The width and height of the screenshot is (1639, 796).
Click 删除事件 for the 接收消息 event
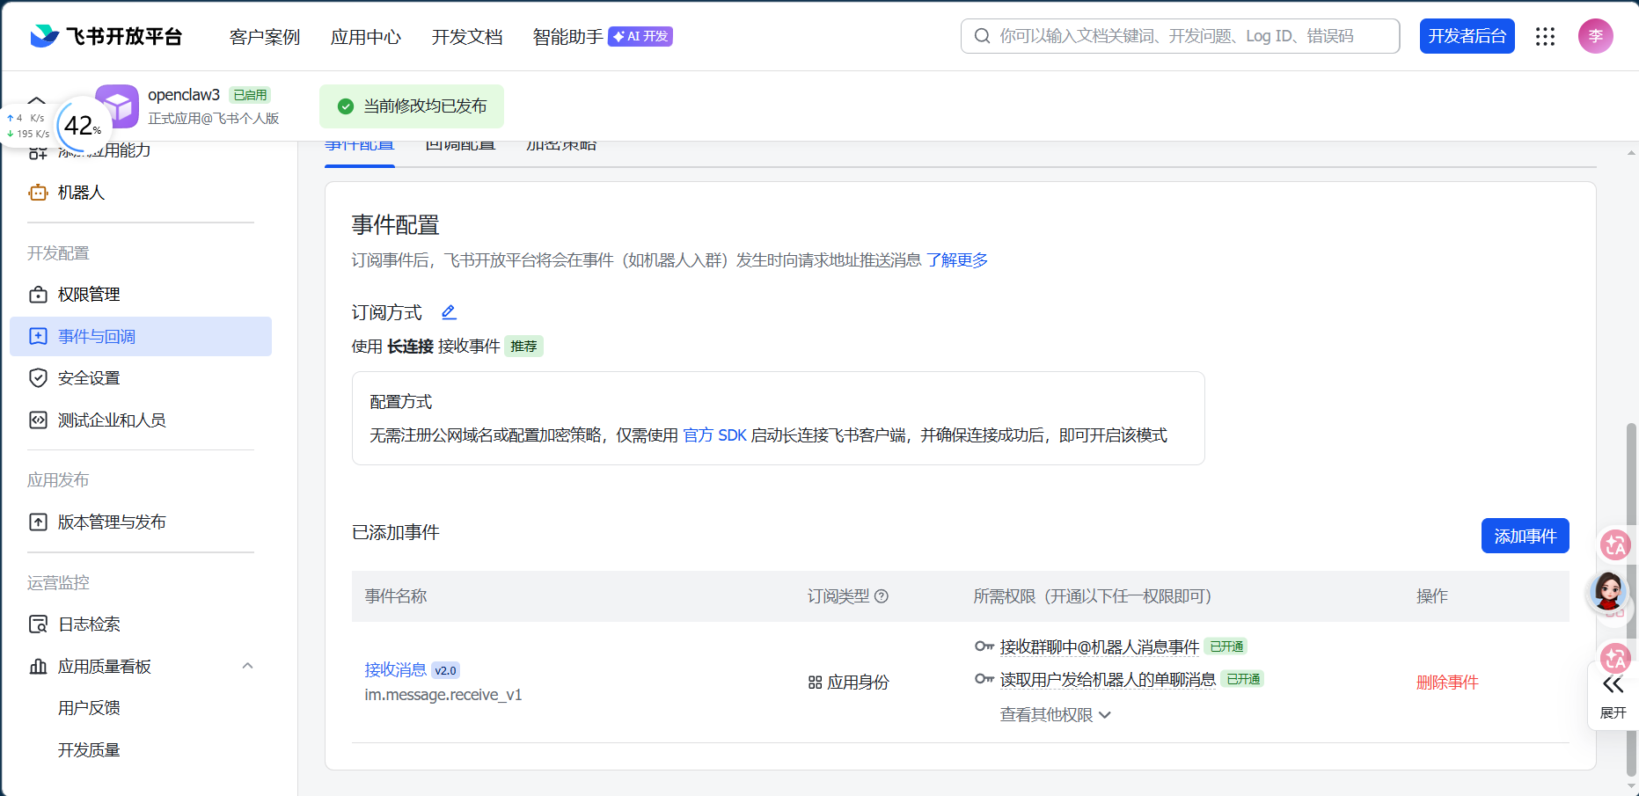click(x=1447, y=682)
